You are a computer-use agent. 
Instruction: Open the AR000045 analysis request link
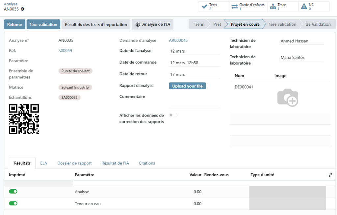tap(179, 40)
